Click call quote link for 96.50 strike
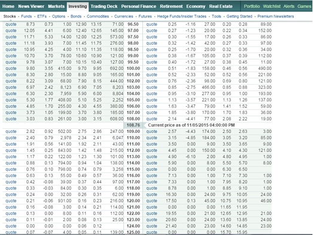The width and height of the screenshot is (313, 235). 11,24
